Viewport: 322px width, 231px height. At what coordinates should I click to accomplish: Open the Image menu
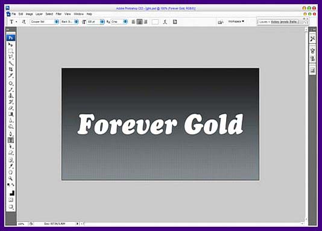tap(30, 14)
